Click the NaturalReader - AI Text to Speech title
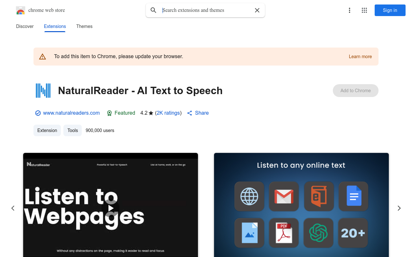412x257 pixels. click(x=140, y=91)
